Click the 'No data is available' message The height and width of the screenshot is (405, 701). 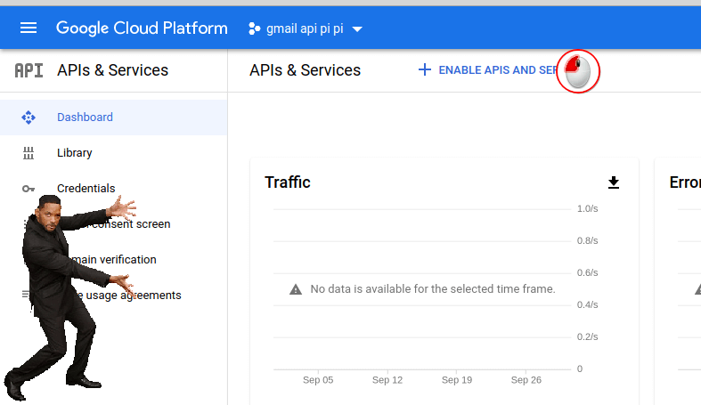pos(433,289)
